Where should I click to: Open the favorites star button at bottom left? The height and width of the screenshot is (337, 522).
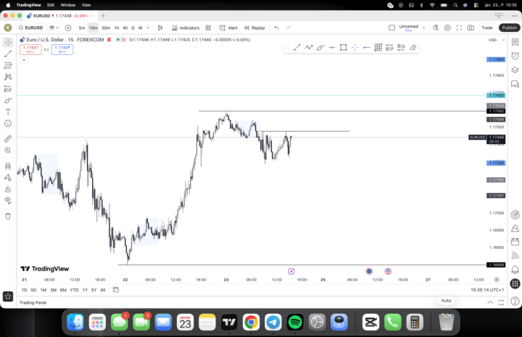coord(8,297)
